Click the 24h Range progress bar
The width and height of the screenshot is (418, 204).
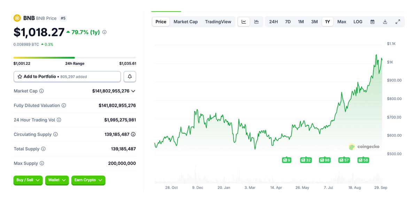click(75, 57)
